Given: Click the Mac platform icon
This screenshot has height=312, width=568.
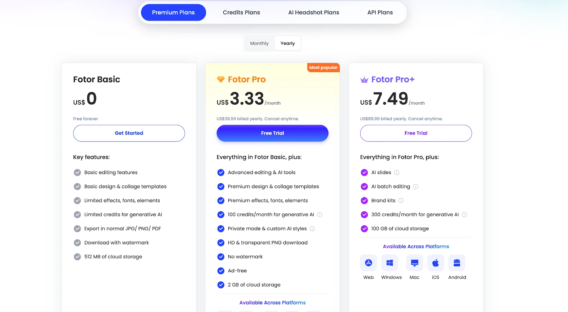Looking at the screenshot, I should 414,263.
